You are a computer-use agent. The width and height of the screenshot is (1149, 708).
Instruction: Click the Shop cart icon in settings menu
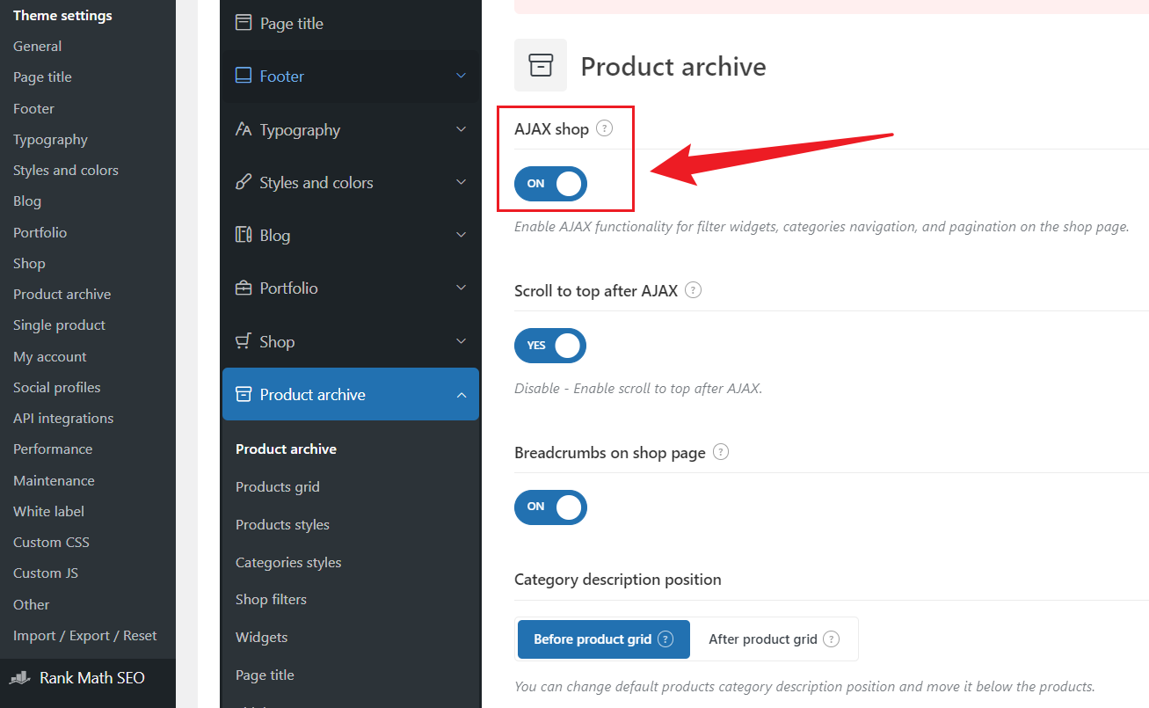tap(244, 341)
